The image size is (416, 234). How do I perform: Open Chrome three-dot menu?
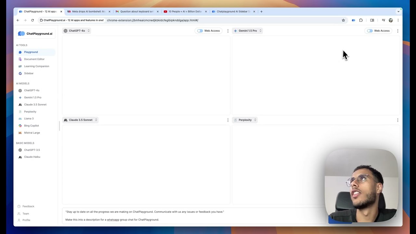[x=398, y=20]
